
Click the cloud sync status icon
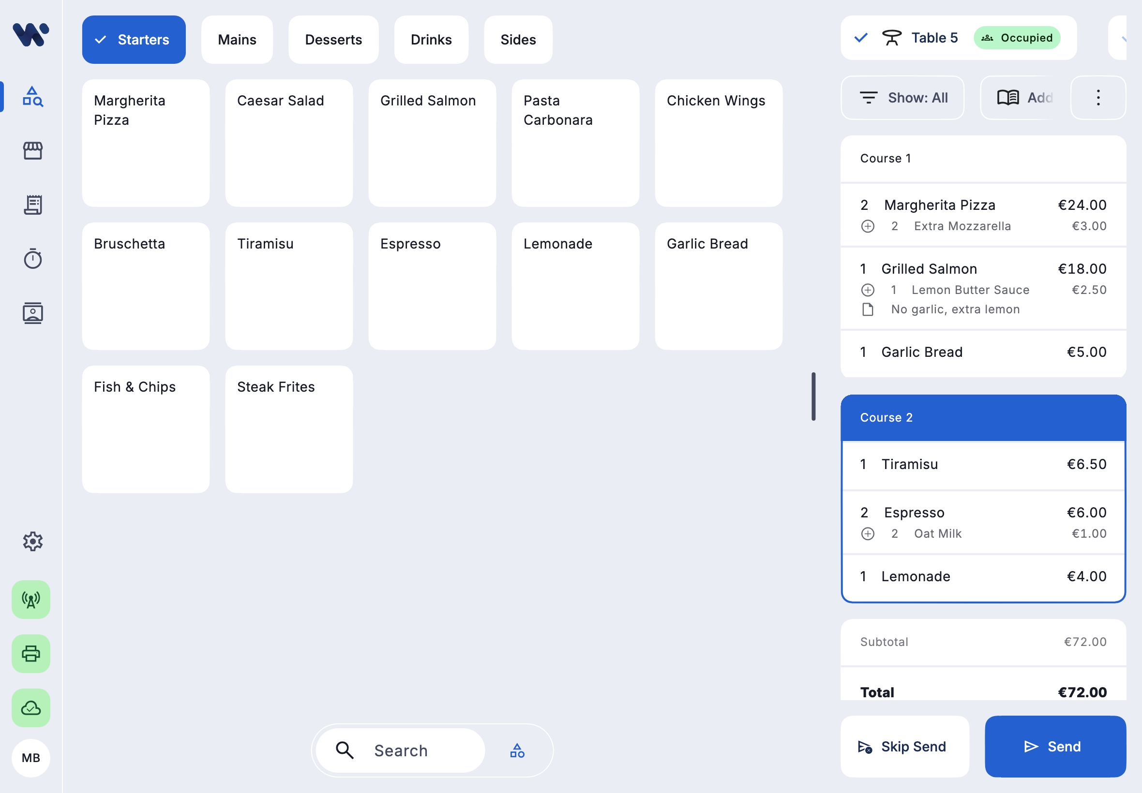[30, 707]
